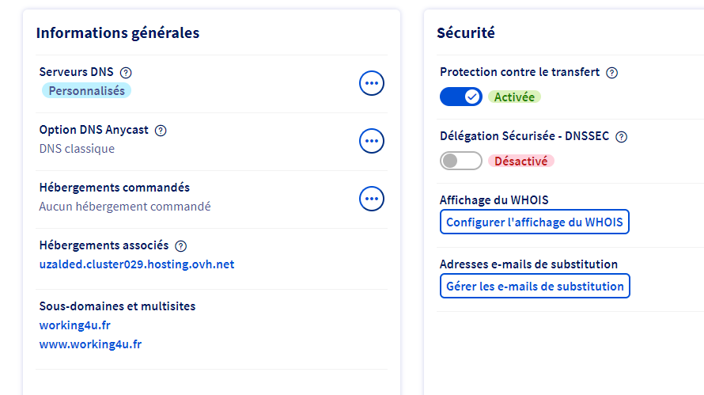
Task: Click the help icon beside Hébergements associés
Action: coord(181,246)
